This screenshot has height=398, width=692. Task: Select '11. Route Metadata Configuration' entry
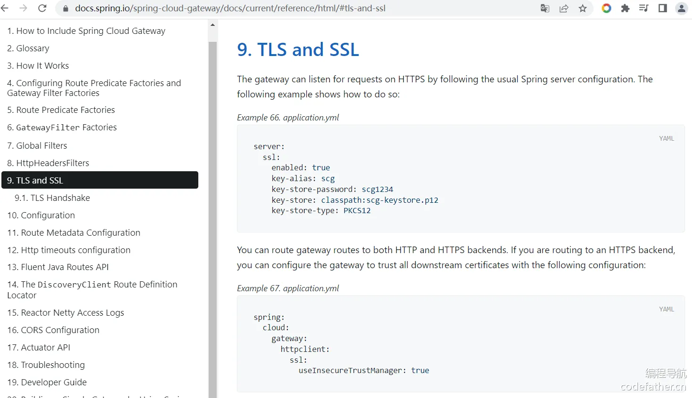tap(74, 233)
